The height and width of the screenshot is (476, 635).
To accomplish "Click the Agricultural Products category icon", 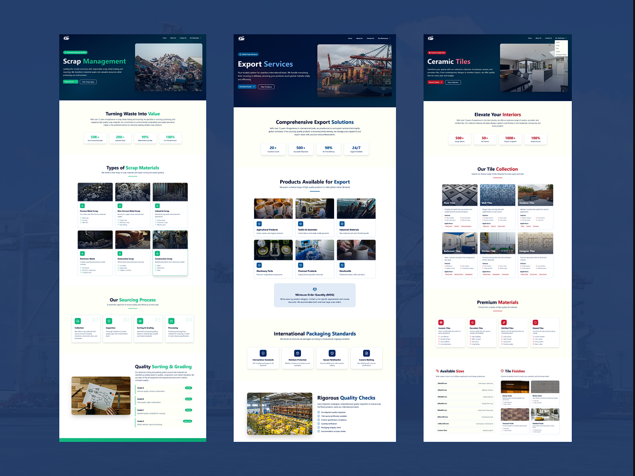I will click(259, 224).
